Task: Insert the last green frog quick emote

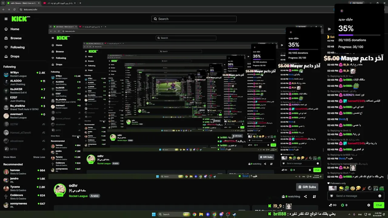Action: pos(381,188)
